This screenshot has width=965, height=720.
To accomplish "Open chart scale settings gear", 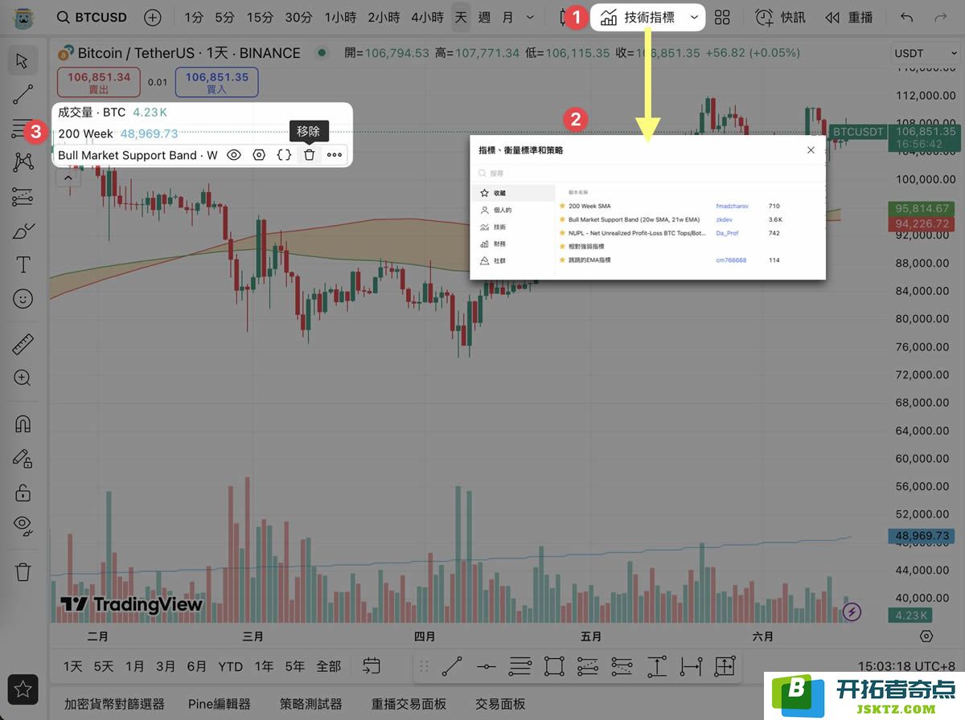I will point(926,636).
